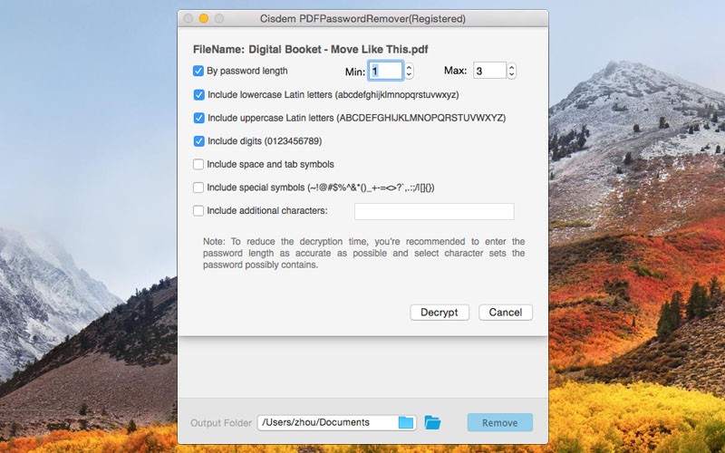Enable Include additional characters checkbox
Viewport: 725px width, 453px height.
[198, 210]
